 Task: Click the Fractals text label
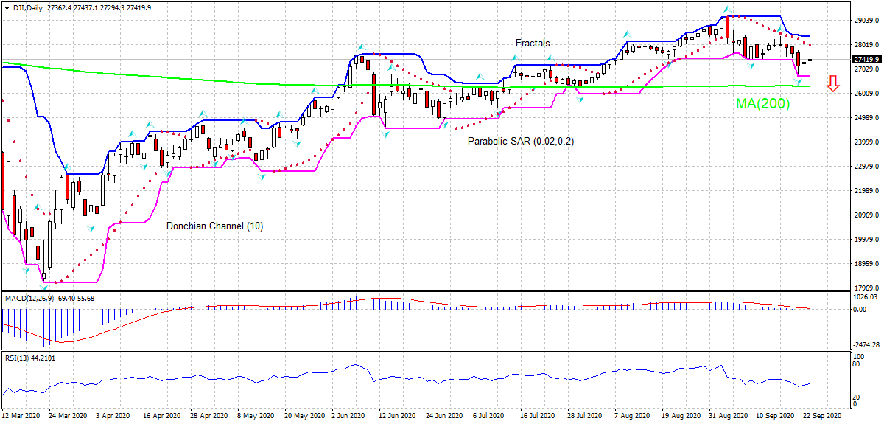pos(532,44)
